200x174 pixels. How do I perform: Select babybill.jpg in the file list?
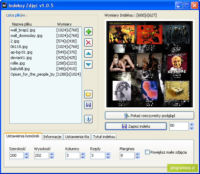tap(45, 69)
